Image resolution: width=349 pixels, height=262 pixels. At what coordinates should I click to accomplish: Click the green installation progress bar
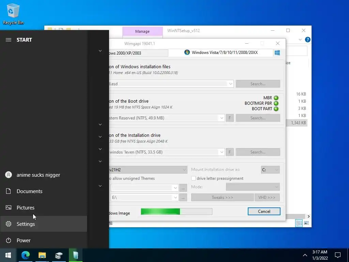177,212
